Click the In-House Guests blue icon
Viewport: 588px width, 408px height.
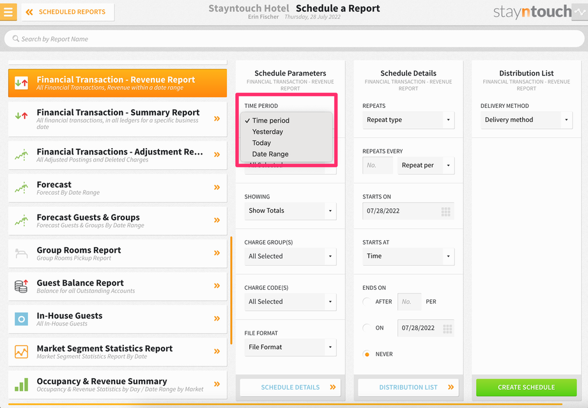tap(21, 319)
